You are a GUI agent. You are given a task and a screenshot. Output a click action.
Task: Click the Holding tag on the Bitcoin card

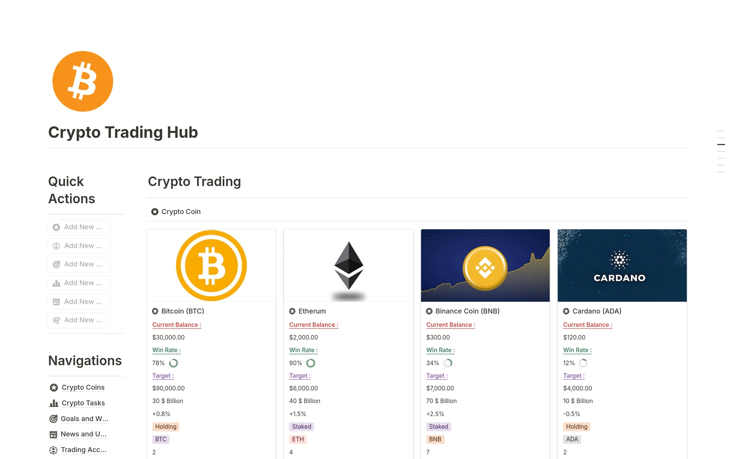tap(165, 426)
